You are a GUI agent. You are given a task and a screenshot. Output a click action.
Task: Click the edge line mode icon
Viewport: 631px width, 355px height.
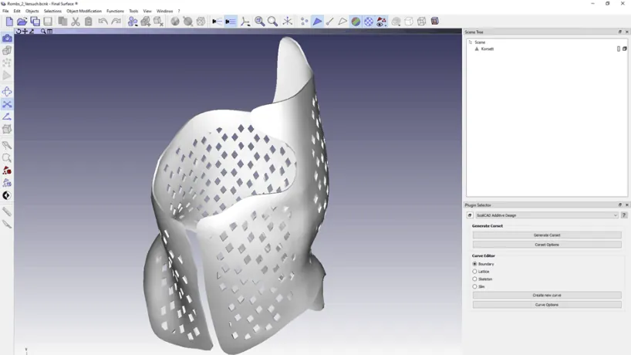coord(329,22)
